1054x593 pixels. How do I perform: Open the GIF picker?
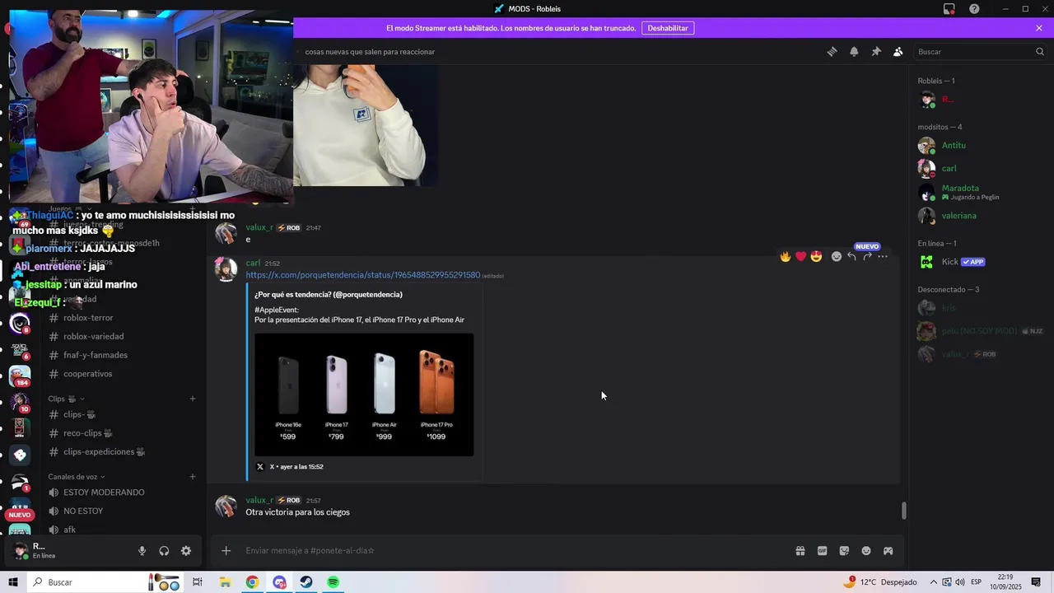[x=822, y=551]
